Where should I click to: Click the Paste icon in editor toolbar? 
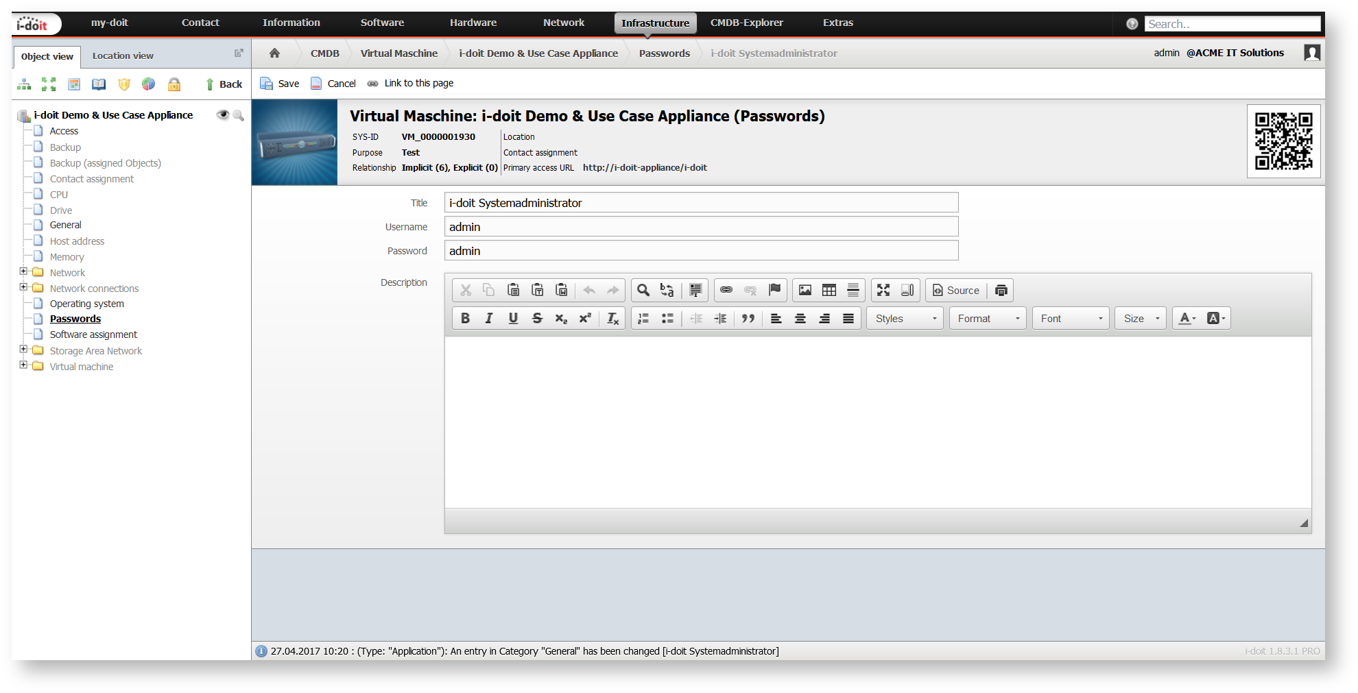[513, 291]
